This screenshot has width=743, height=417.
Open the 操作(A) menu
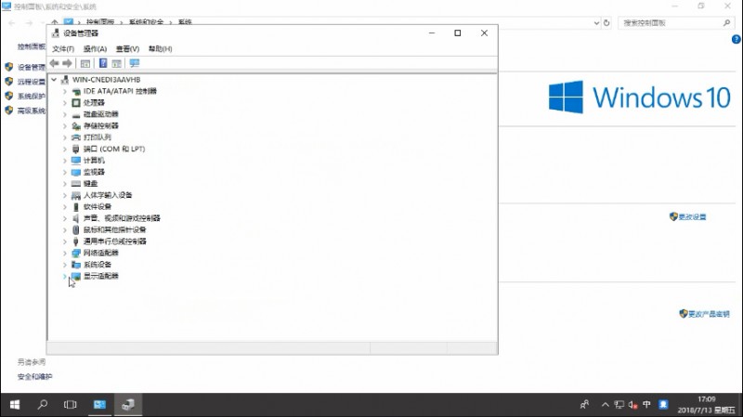click(95, 49)
